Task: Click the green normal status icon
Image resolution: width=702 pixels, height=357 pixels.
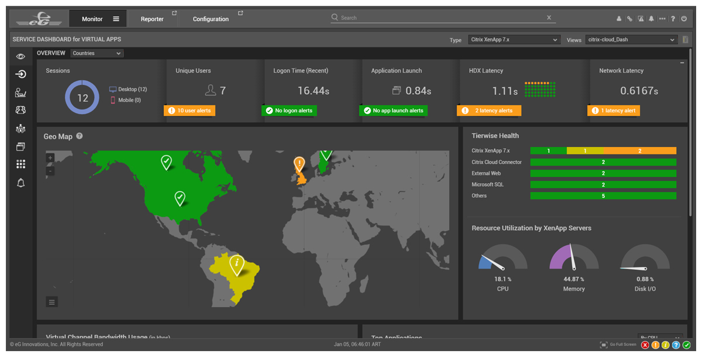Action: coord(687,345)
